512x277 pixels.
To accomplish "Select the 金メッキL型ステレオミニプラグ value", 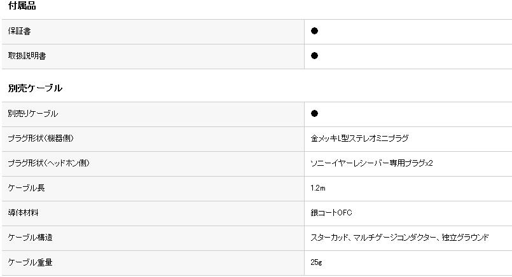I will [x=359, y=138].
